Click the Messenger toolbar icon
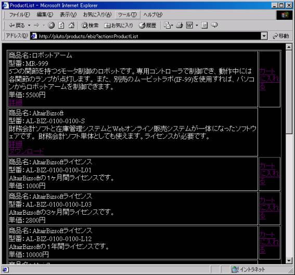This screenshot has height=275, width=295. 214,25
